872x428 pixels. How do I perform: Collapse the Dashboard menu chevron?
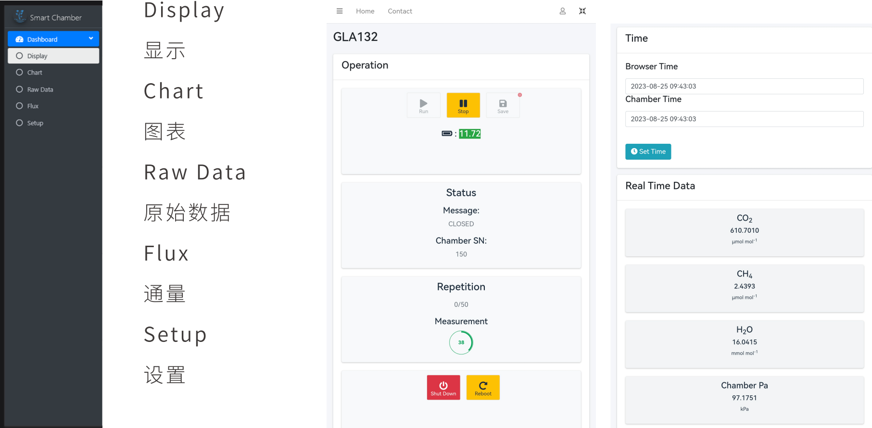pos(91,38)
